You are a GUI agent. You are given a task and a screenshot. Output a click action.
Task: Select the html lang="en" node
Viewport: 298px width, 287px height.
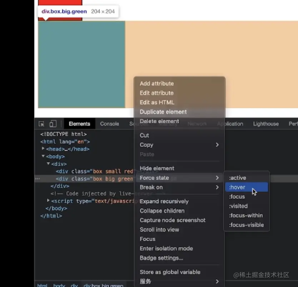[65, 142]
